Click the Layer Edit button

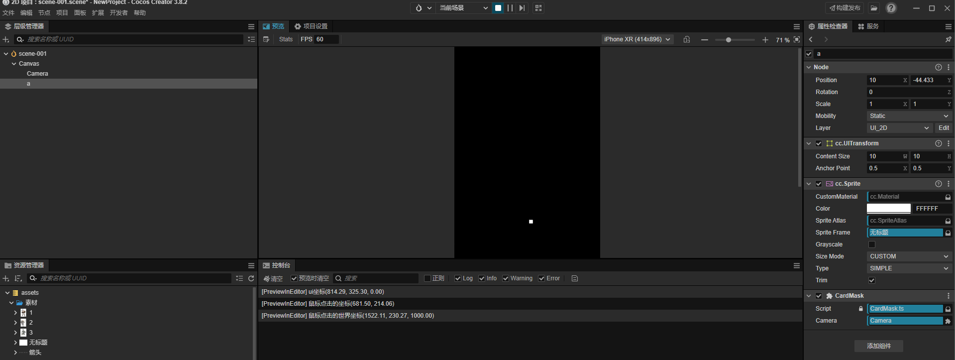944,128
